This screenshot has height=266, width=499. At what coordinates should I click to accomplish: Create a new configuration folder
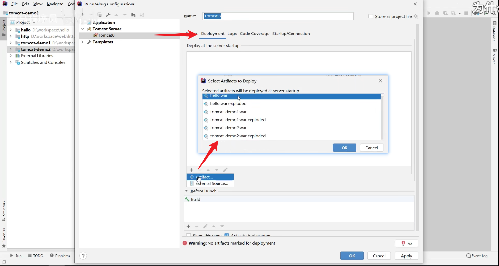[x=133, y=15]
